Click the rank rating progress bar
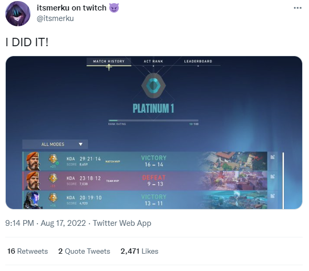This screenshot has width=309, height=271. 153,120
